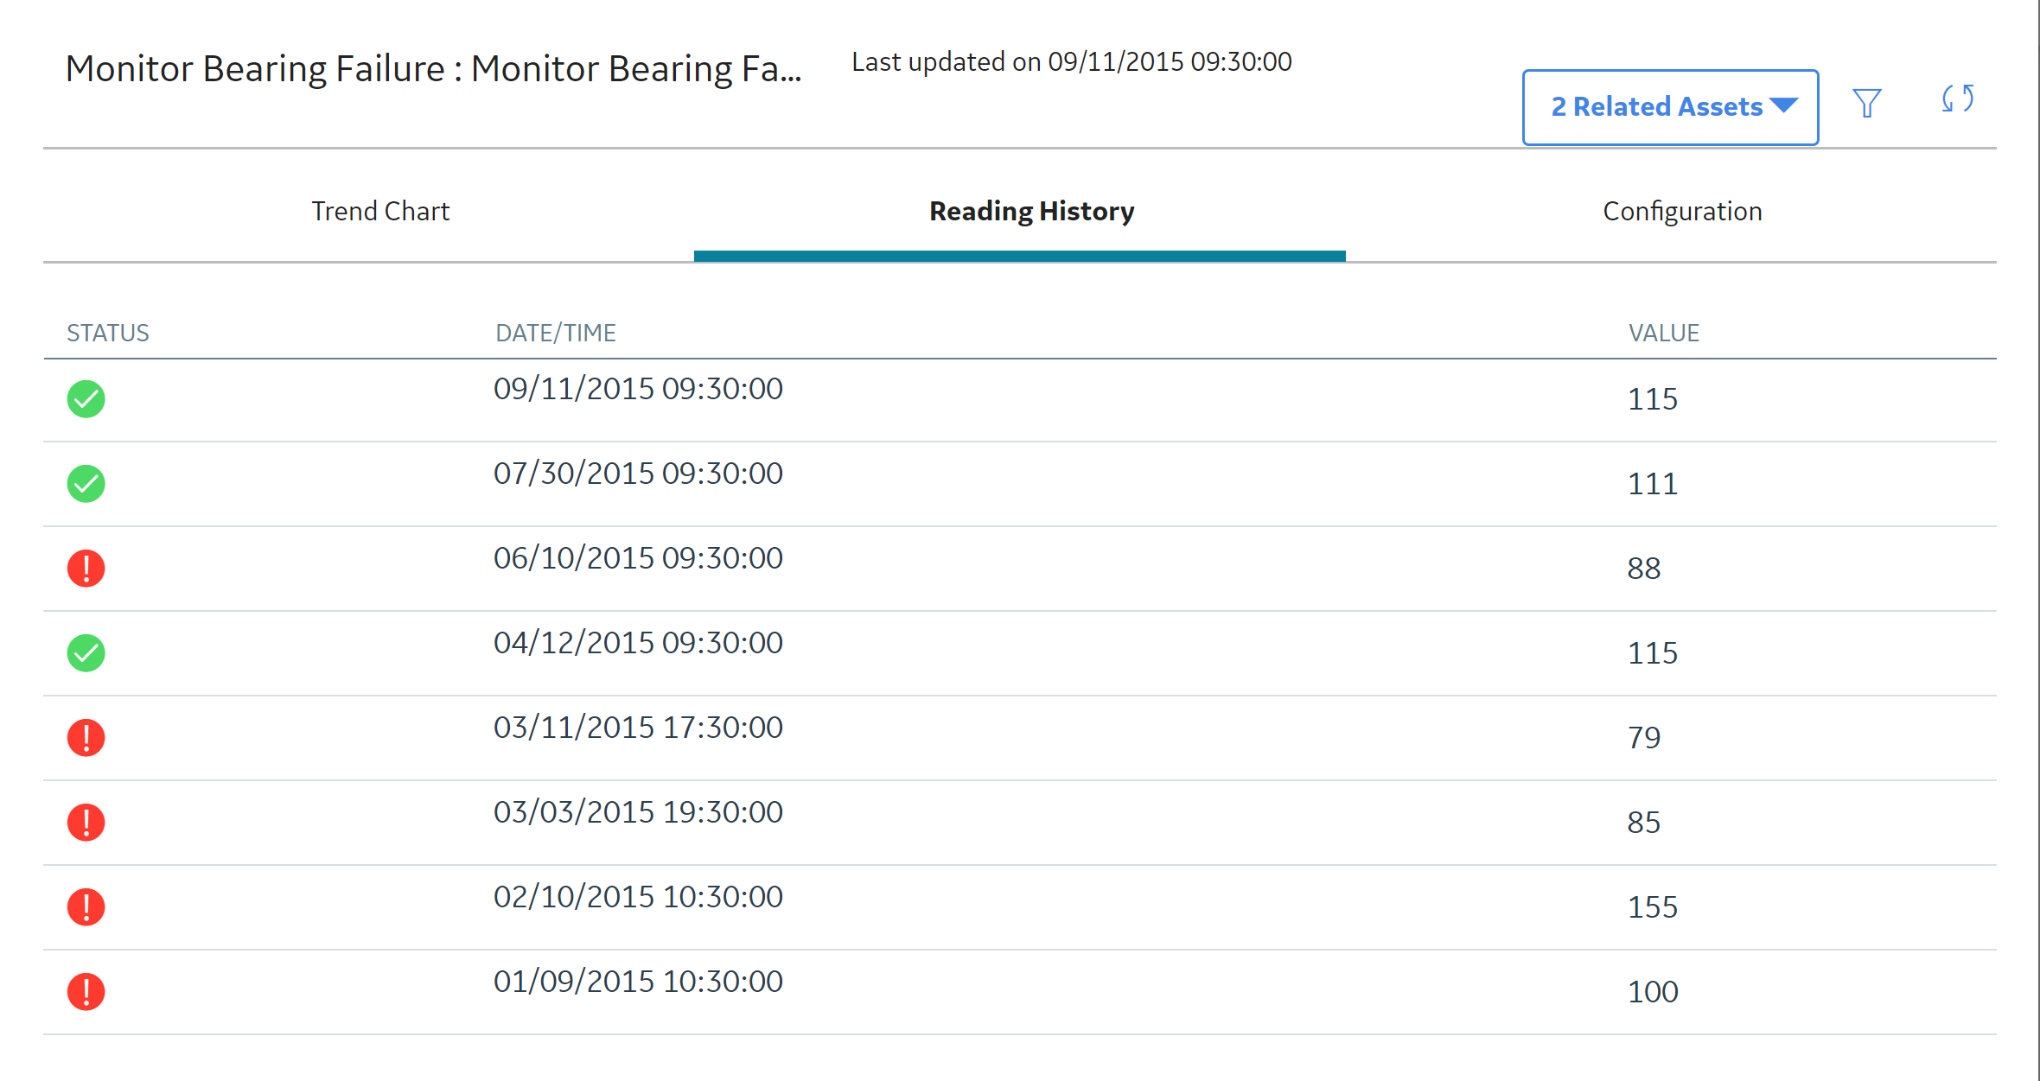Click the DATE/TIME column header
The width and height of the screenshot is (2040, 1081).
(x=556, y=333)
